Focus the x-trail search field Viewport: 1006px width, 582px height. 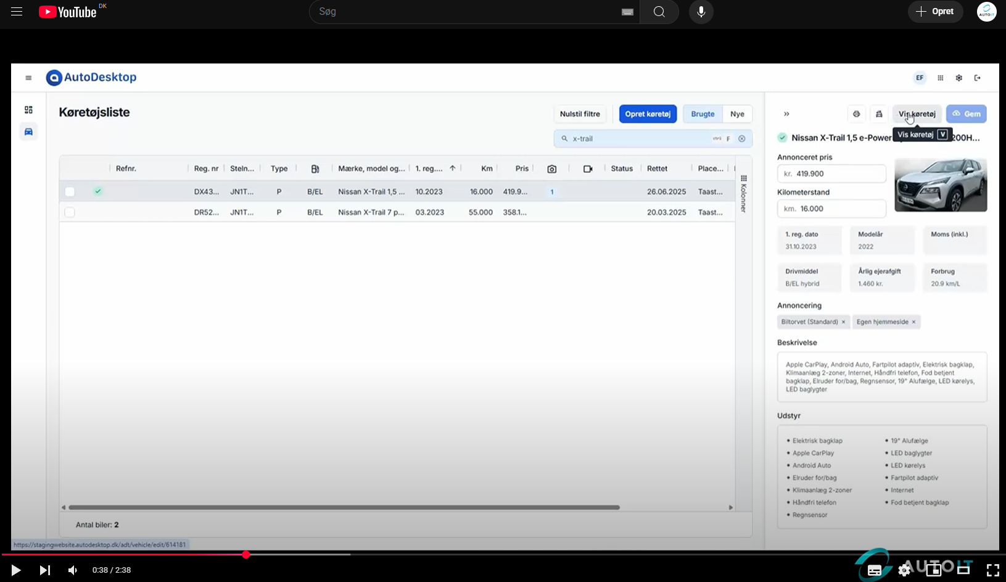[x=653, y=139]
